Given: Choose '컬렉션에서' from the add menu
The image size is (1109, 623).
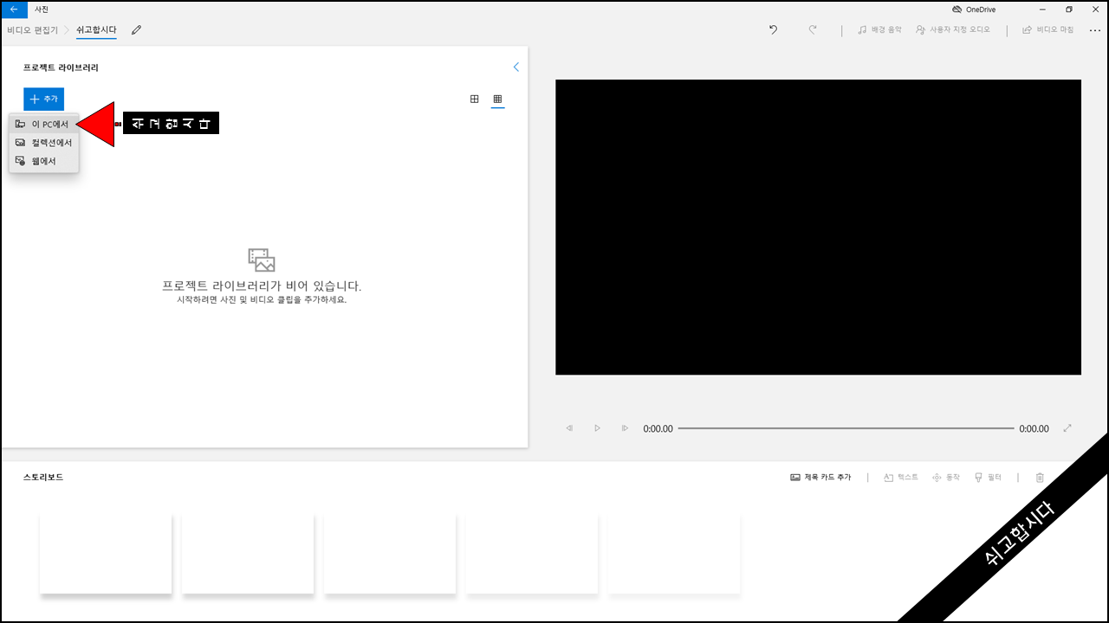Looking at the screenshot, I should (43, 142).
